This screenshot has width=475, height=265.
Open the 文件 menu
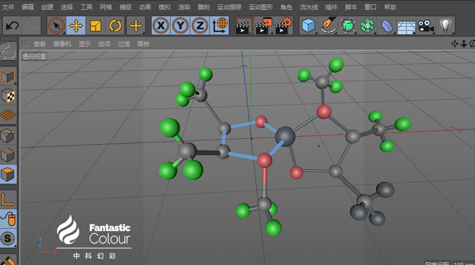pyautogui.click(x=8, y=7)
